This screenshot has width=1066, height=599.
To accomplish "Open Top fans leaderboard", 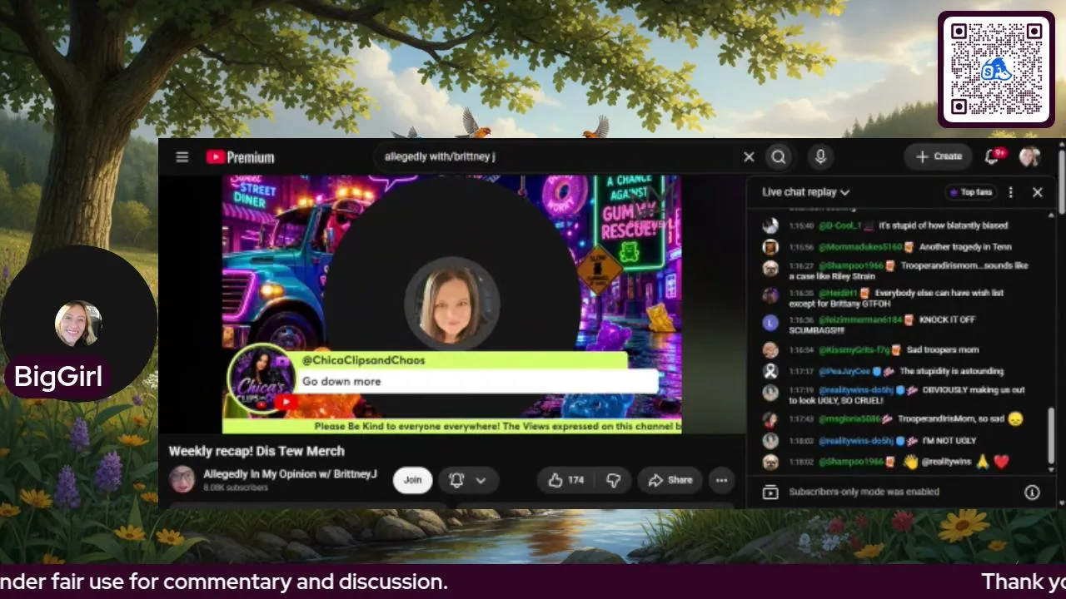I will click(971, 192).
